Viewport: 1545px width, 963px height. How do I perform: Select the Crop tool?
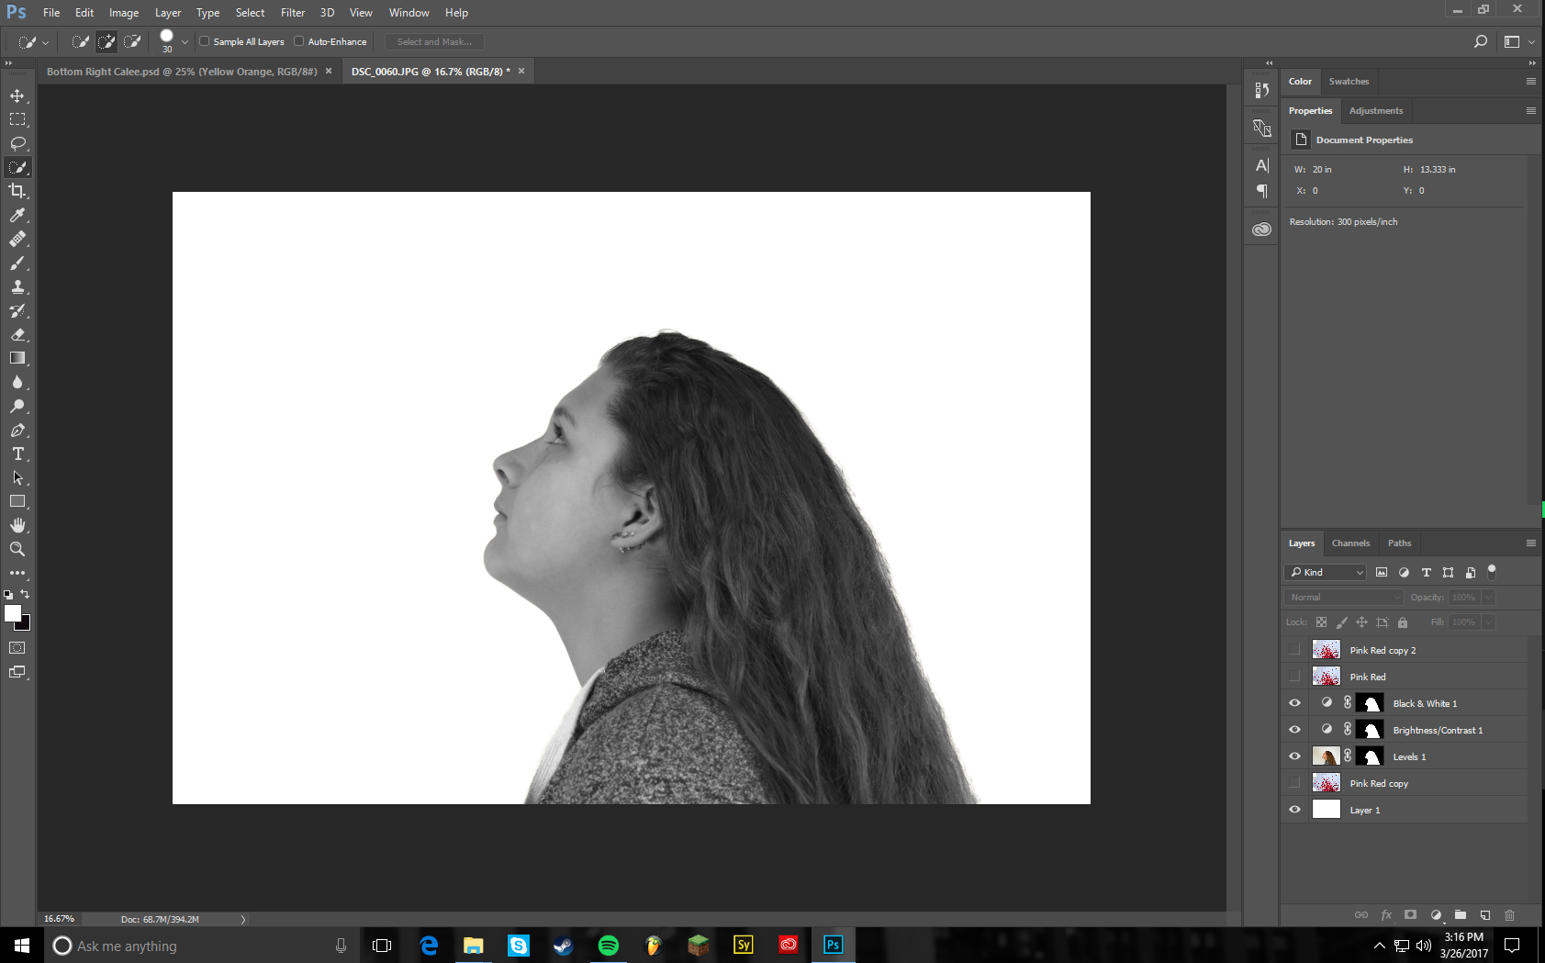click(17, 191)
